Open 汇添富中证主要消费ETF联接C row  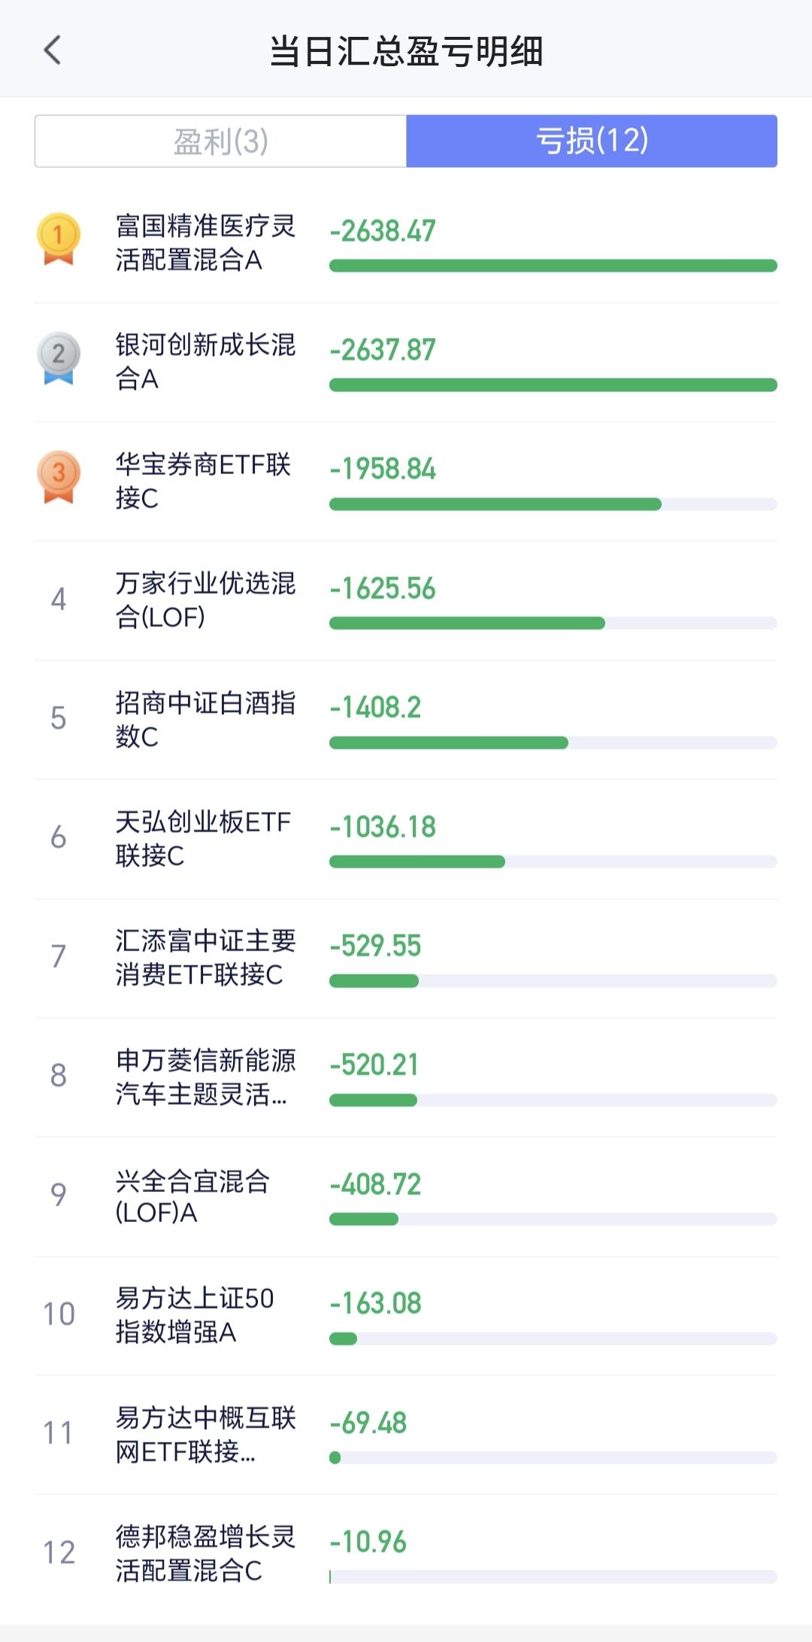coord(205,957)
